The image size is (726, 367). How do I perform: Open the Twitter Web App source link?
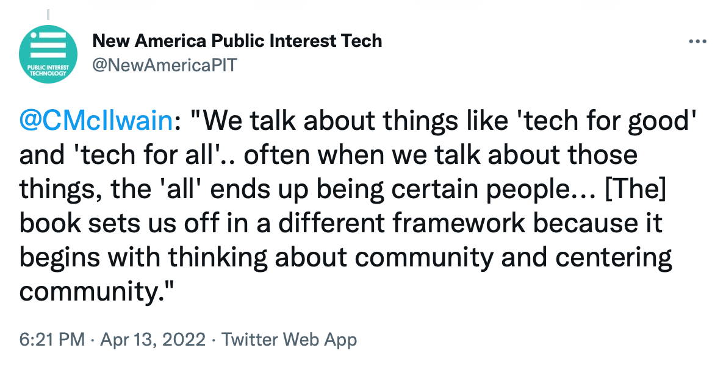(x=289, y=340)
